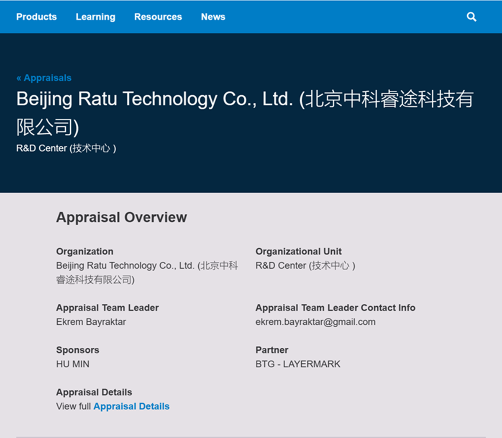Click the Organization label
The image size is (502, 438).
[x=85, y=251]
